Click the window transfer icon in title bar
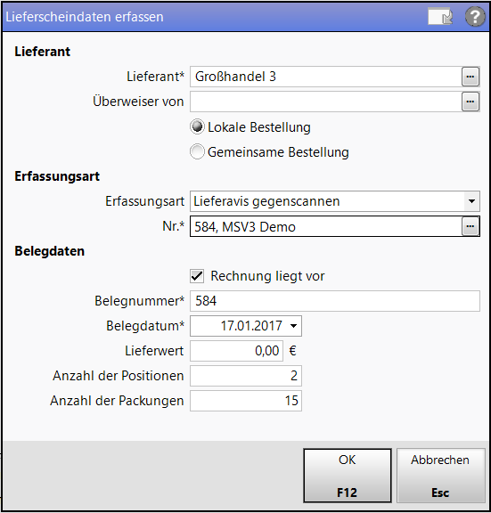Viewport: 491px width, 513px height. (440, 17)
